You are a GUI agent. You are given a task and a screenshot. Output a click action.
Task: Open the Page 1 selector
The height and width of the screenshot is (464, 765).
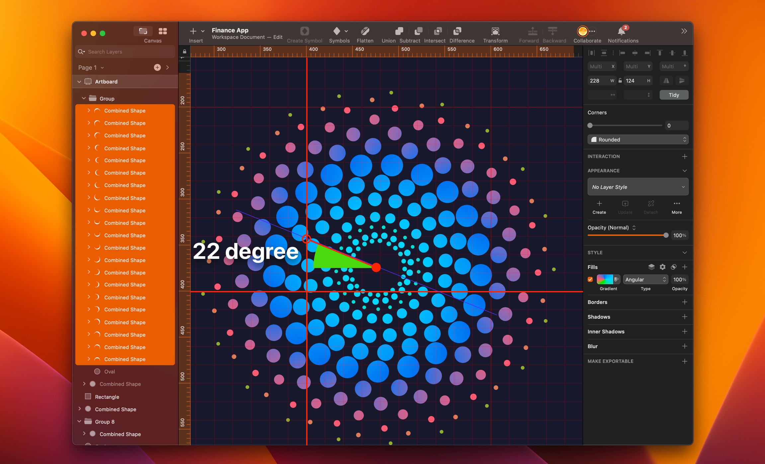click(90, 67)
